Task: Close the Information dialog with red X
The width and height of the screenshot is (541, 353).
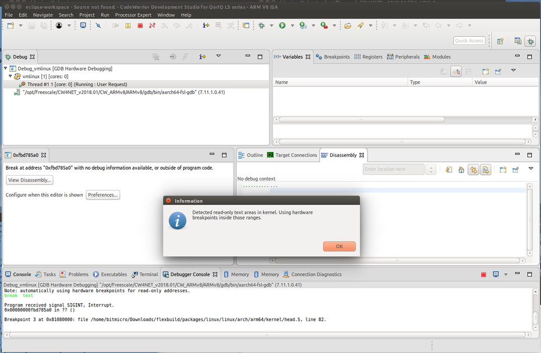Action: coord(168,201)
